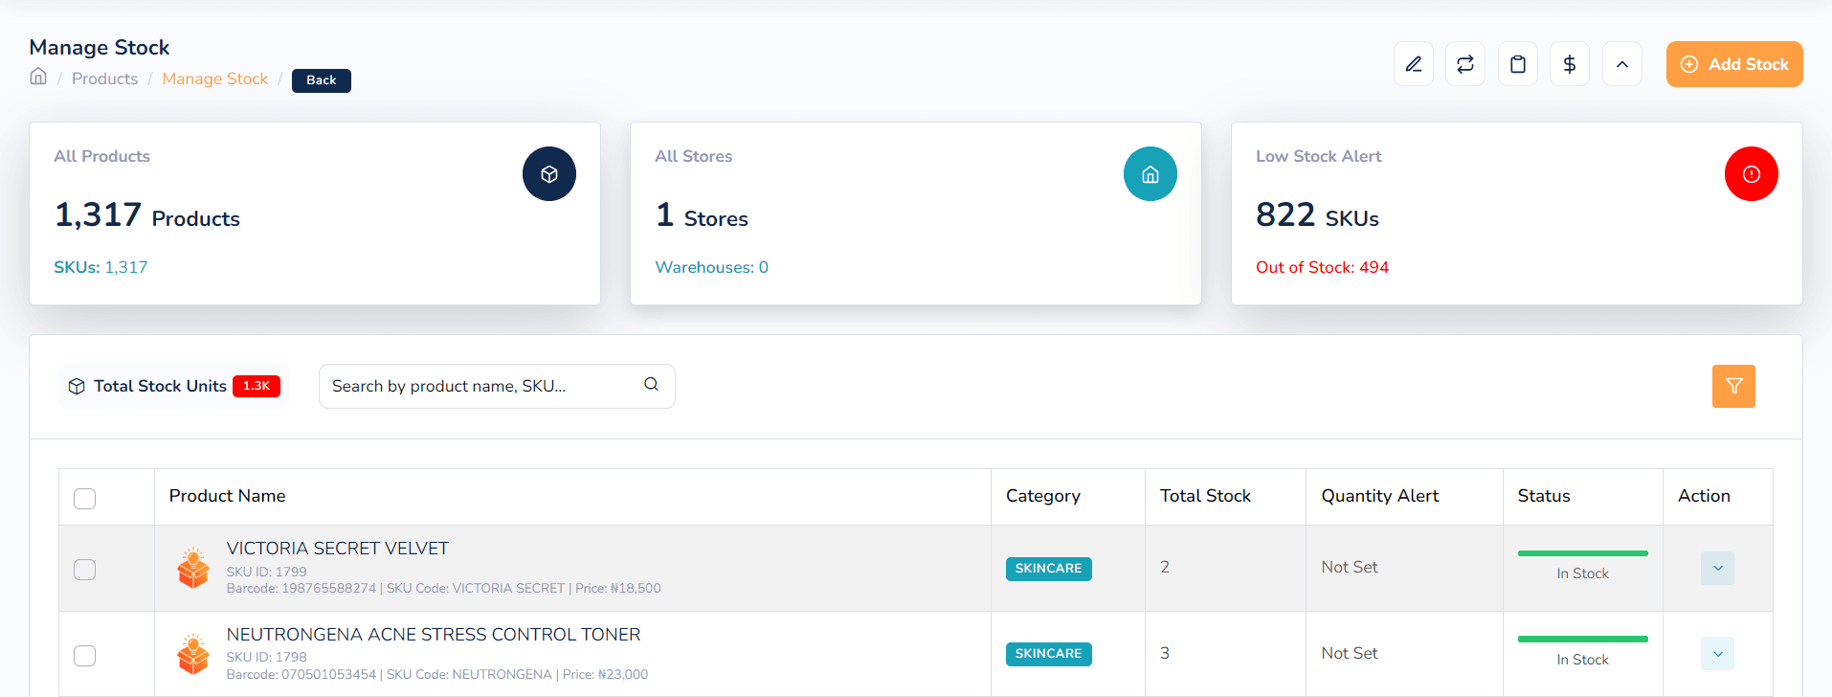Screen dimensions: 1832x697
Task: Click the SKUs: 1,317 text
Action: point(101,267)
